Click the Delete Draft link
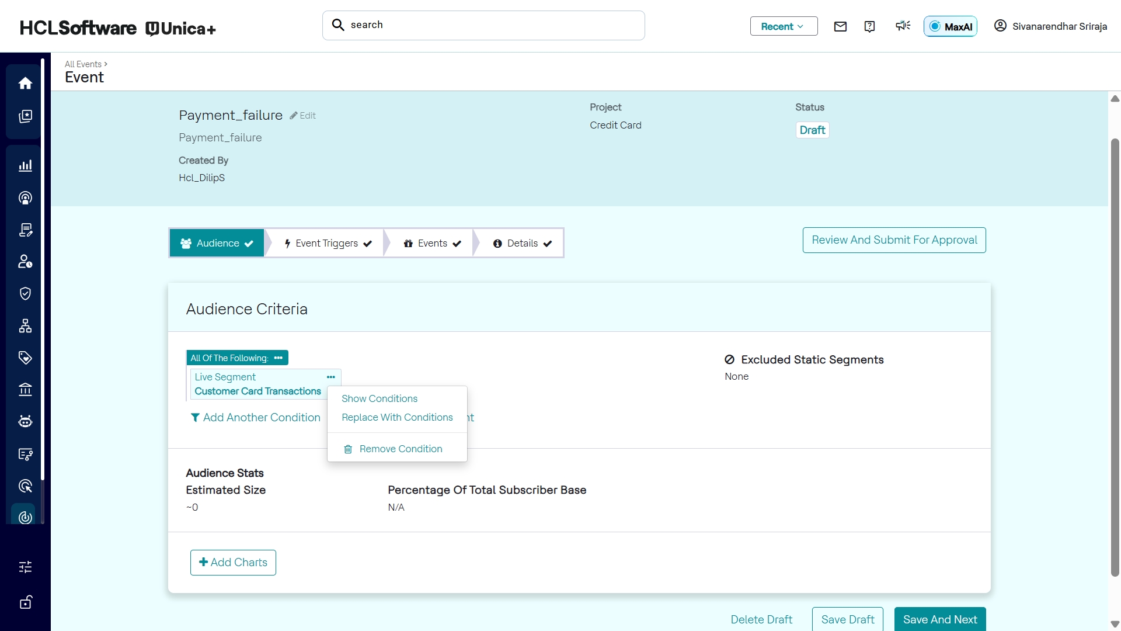Image resolution: width=1121 pixels, height=631 pixels. coord(761,619)
